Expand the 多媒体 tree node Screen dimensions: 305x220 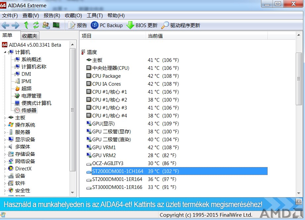pos(5,147)
